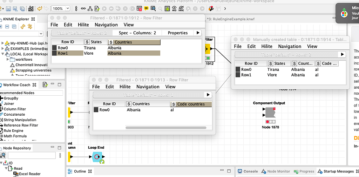
Task: Toggle the hide node NAME eye icon
Action: (x=181, y=9)
